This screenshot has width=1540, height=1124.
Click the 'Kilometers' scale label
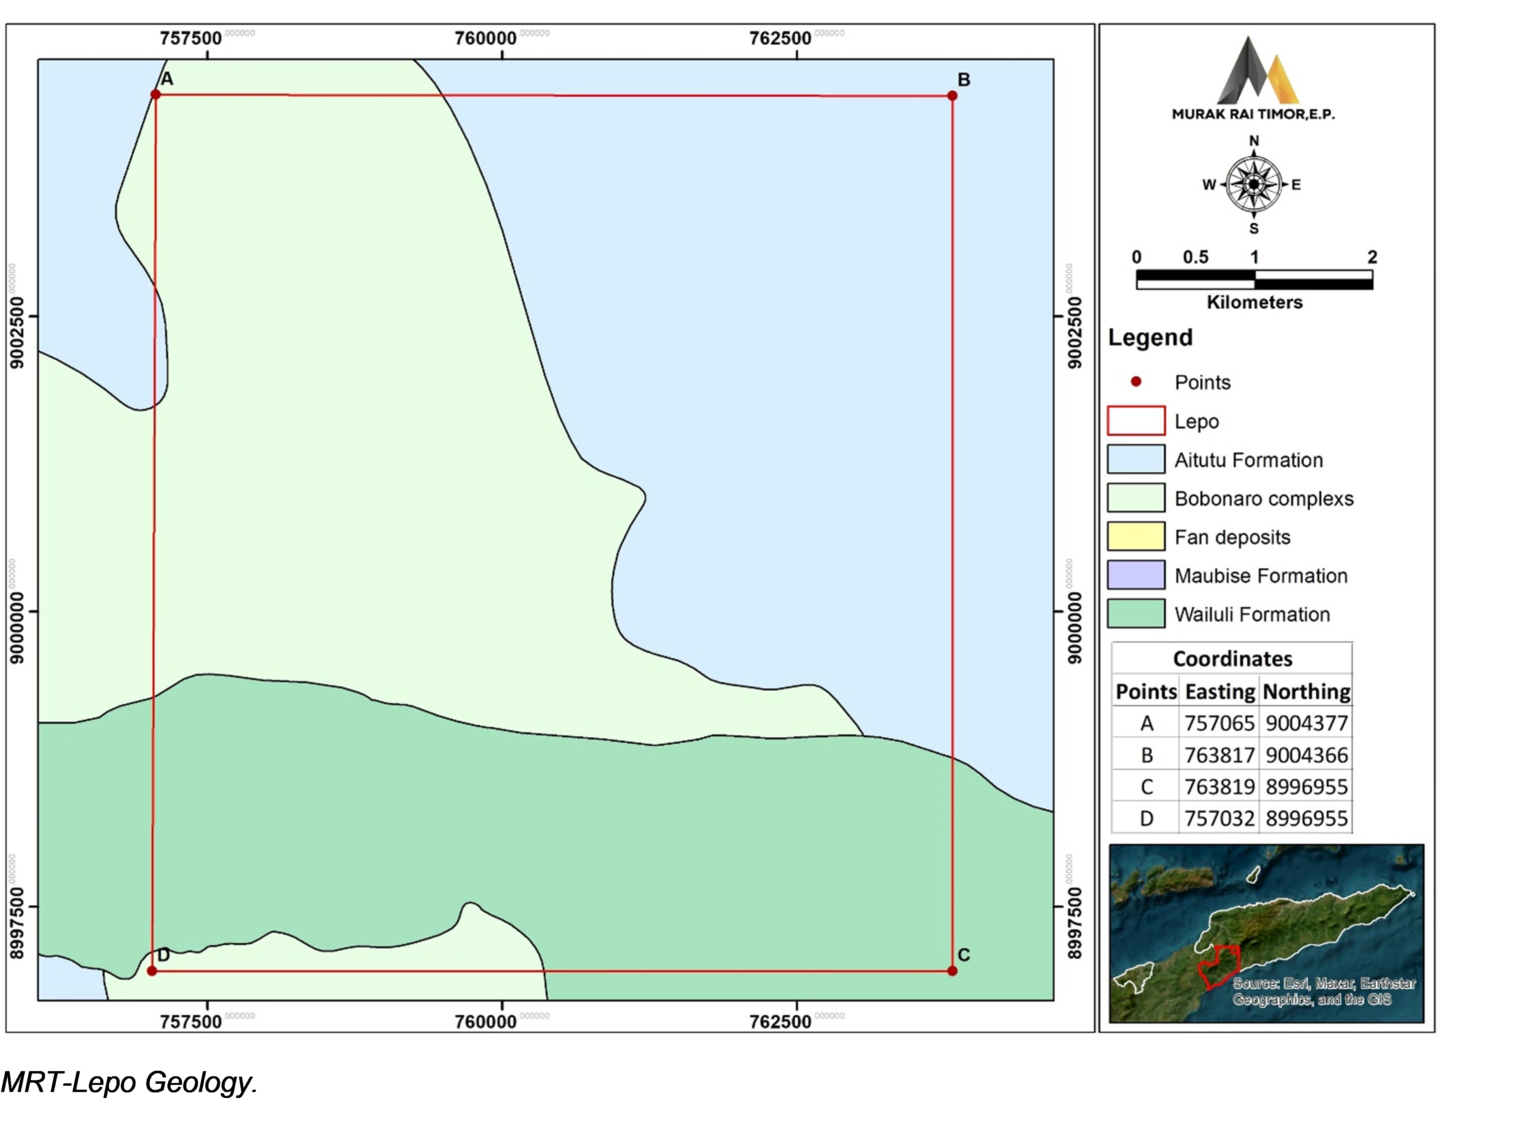pyautogui.click(x=1254, y=302)
